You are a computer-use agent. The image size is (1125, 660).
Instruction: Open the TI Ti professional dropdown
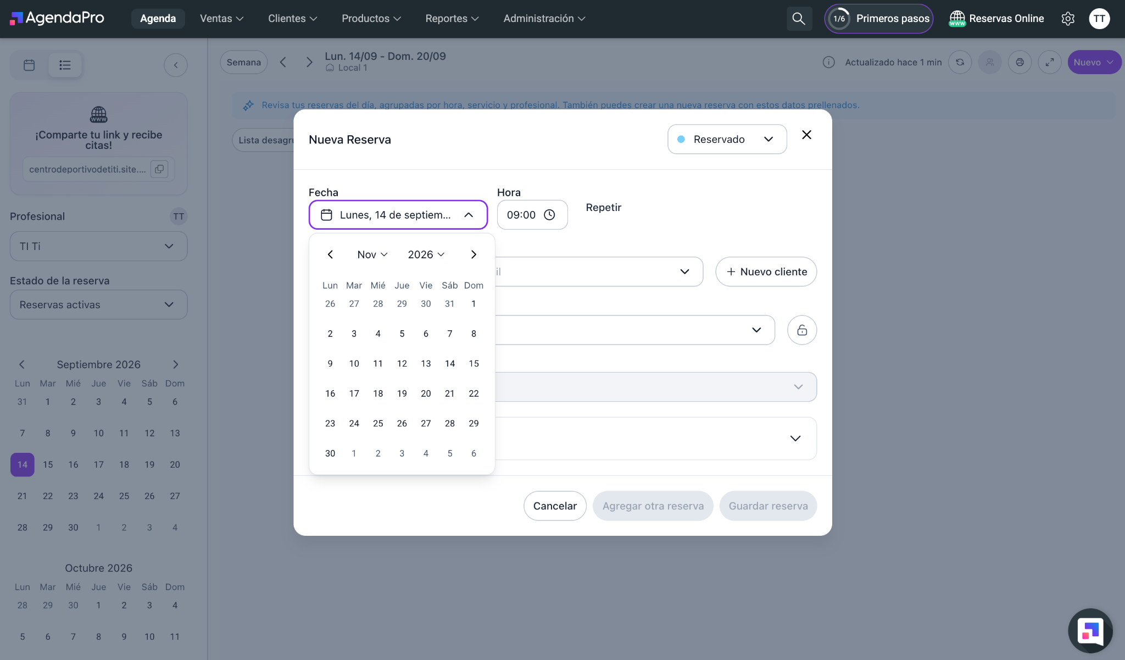(x=99, y=246)
